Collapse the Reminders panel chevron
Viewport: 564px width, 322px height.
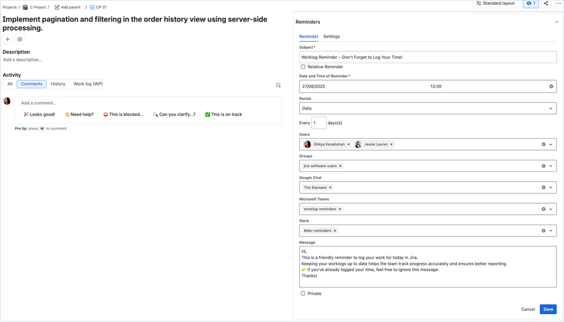[557, 22]
